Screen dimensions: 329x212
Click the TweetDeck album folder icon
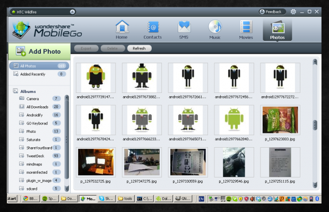tap(22, 155)
